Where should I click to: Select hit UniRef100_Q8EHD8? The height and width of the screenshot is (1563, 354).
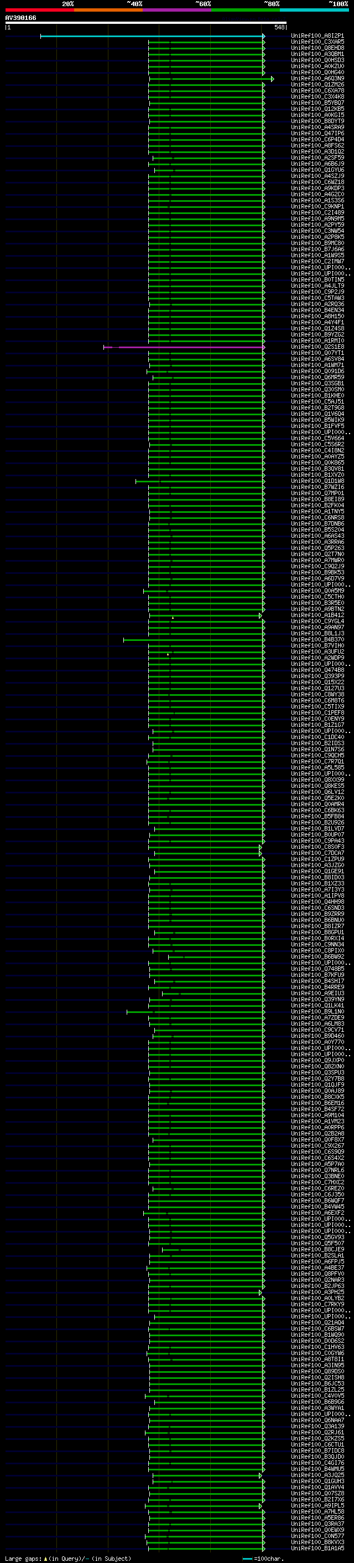pos(317,48)
